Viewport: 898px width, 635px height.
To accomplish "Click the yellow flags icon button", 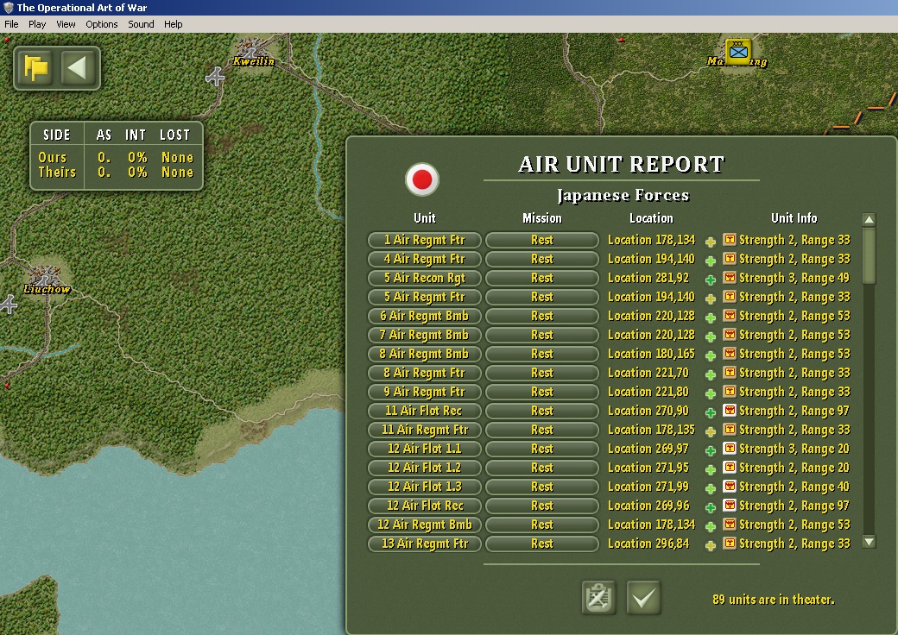I will point(35,68).
